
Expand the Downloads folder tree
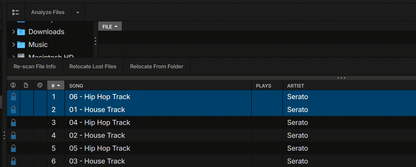click(13, 32)
